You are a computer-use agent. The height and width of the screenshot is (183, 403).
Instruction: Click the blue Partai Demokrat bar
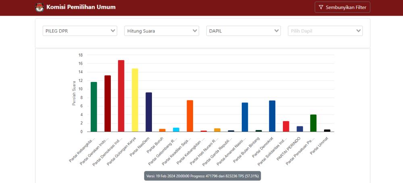pyautogui.click(x=272, y=116)
